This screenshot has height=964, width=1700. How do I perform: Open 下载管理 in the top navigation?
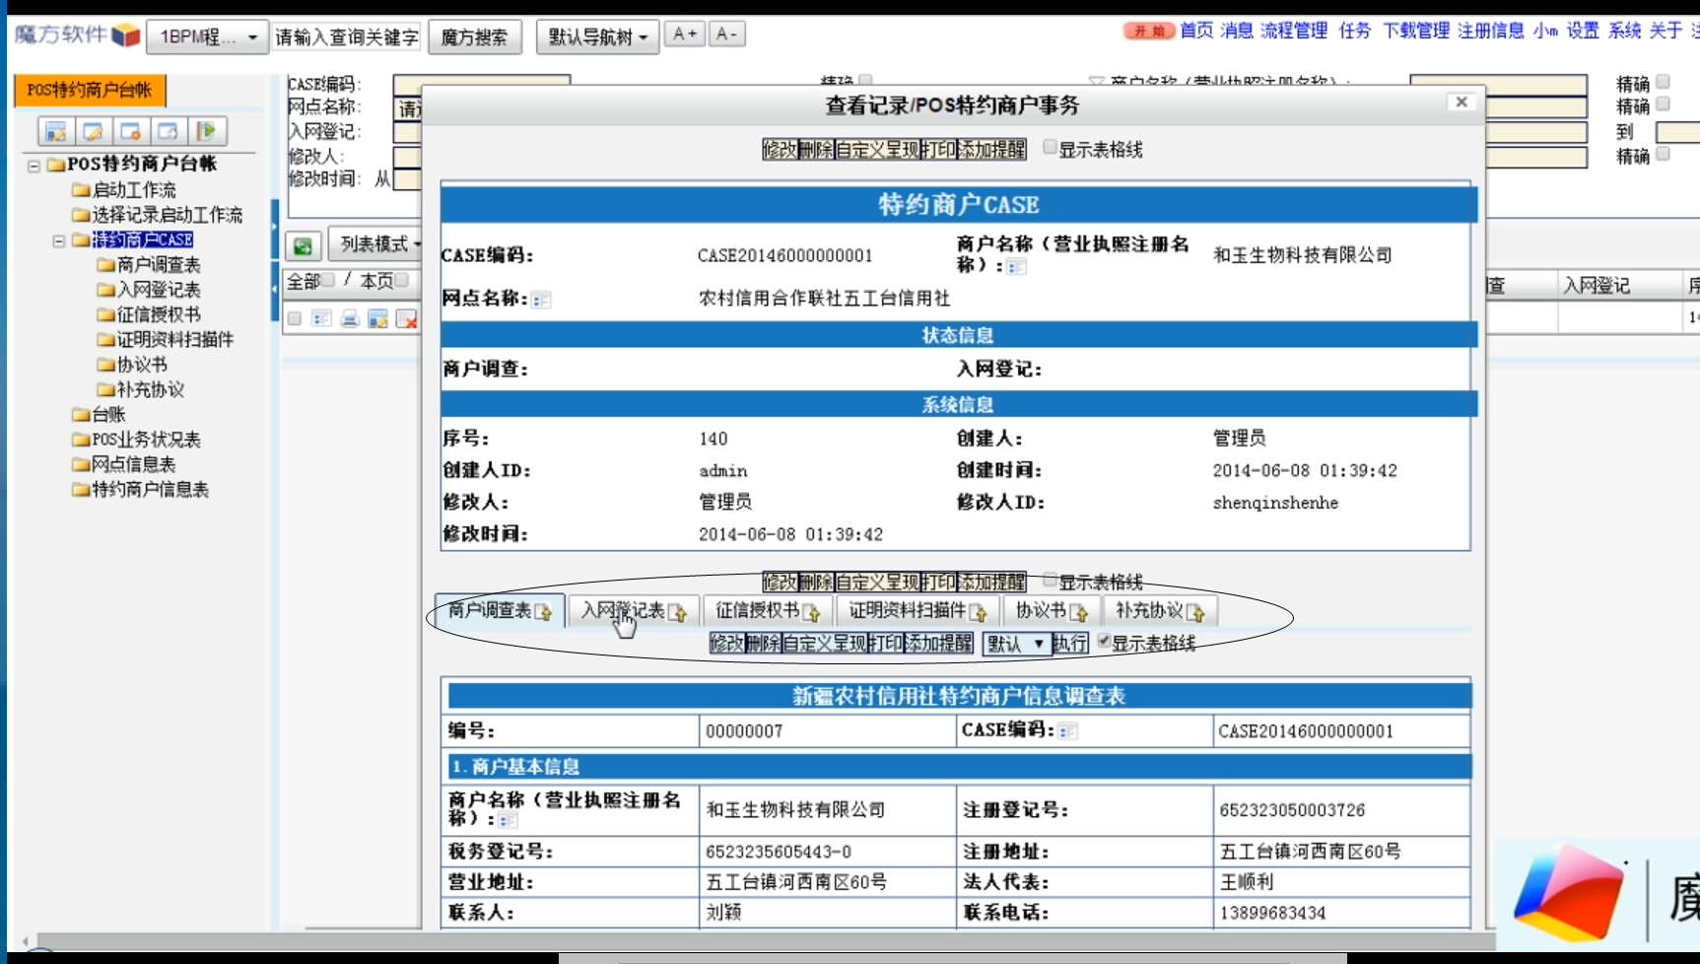[x=1415, y=31]
